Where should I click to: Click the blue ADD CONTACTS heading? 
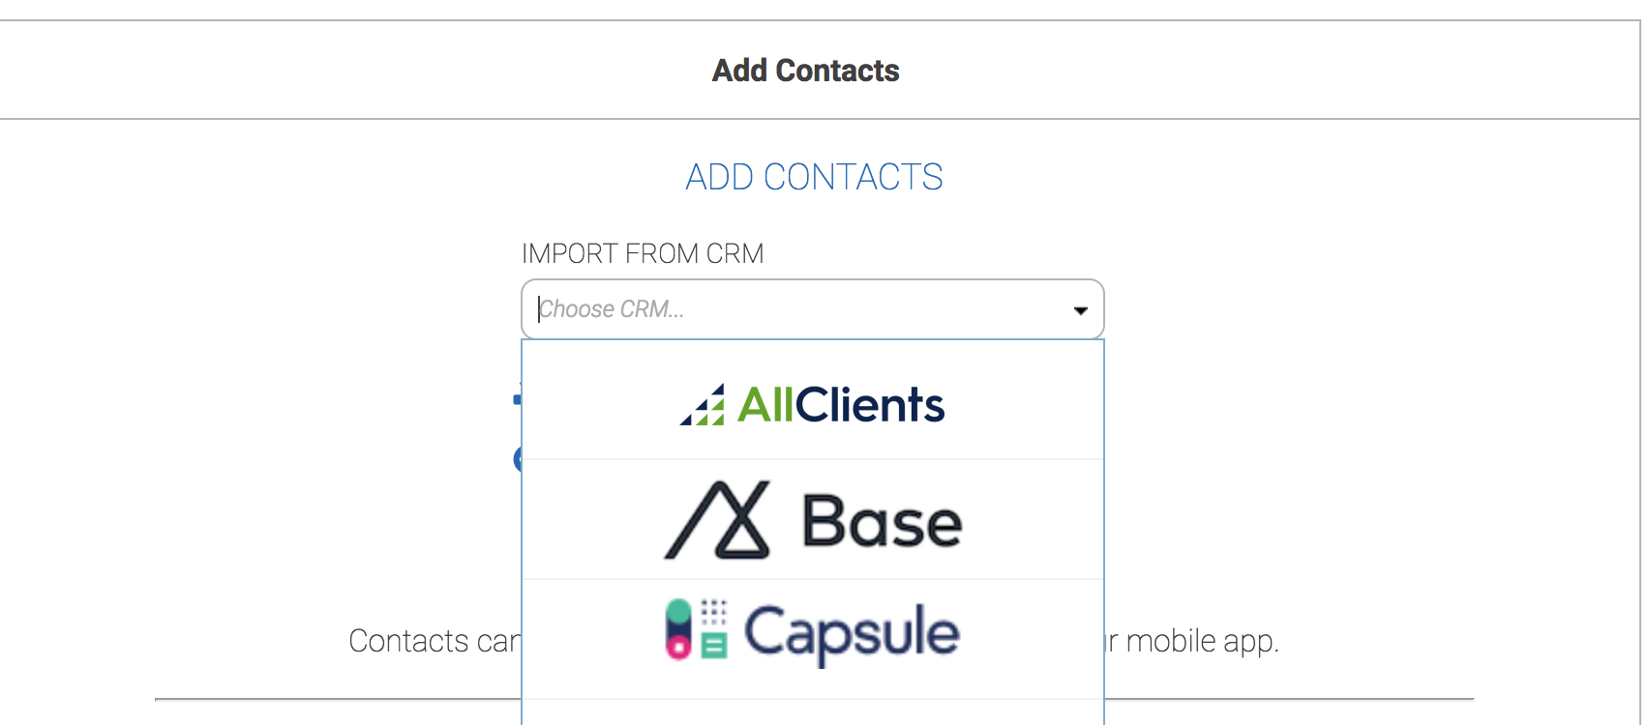point(814,178)
